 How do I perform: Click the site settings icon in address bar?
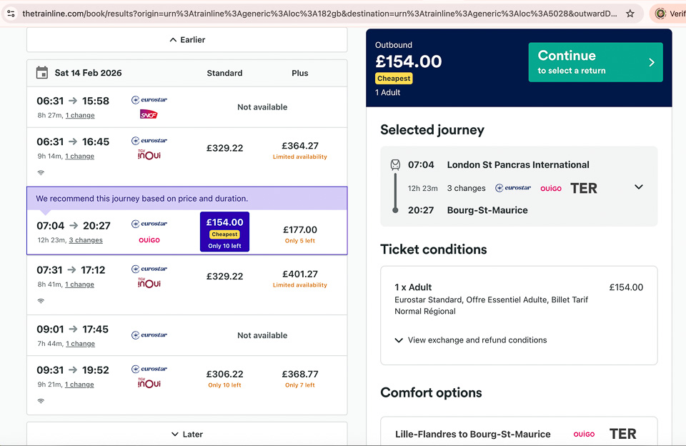tap(11, 14)
